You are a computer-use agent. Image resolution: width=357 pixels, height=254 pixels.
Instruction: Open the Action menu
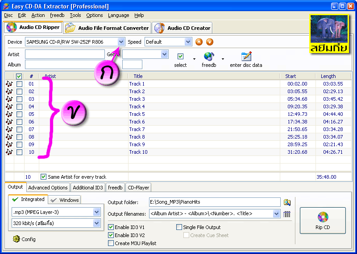pyautogui.click(x=38, y=15)
